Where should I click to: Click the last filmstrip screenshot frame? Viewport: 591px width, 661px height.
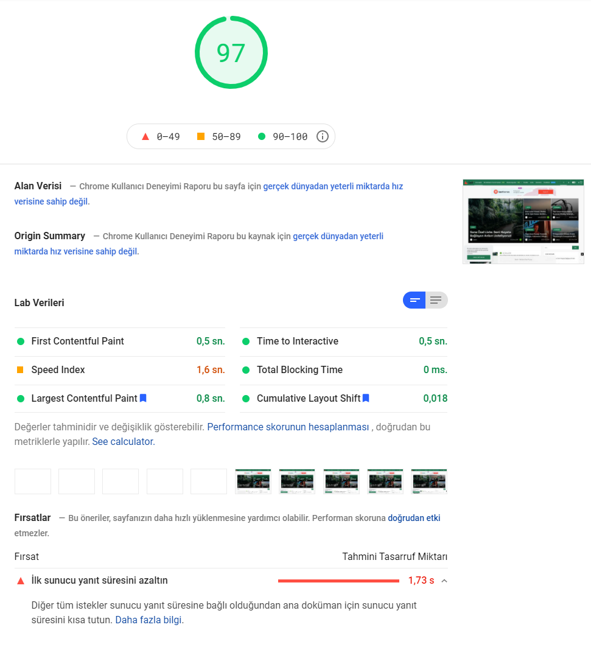pyautogui.click(x=429, y=481)
